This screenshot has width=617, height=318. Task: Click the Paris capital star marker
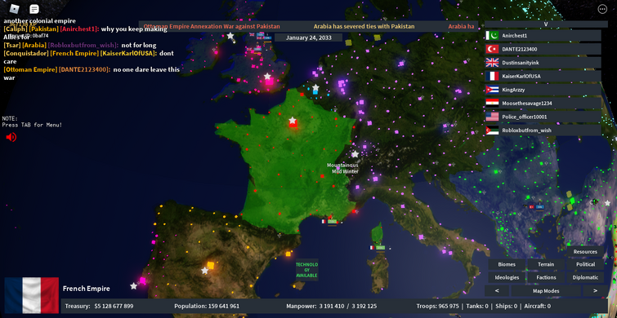tap(292, 120)
